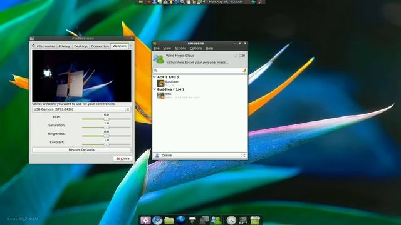Close the emesene window
Screen dimensions: 401x225
245,44
